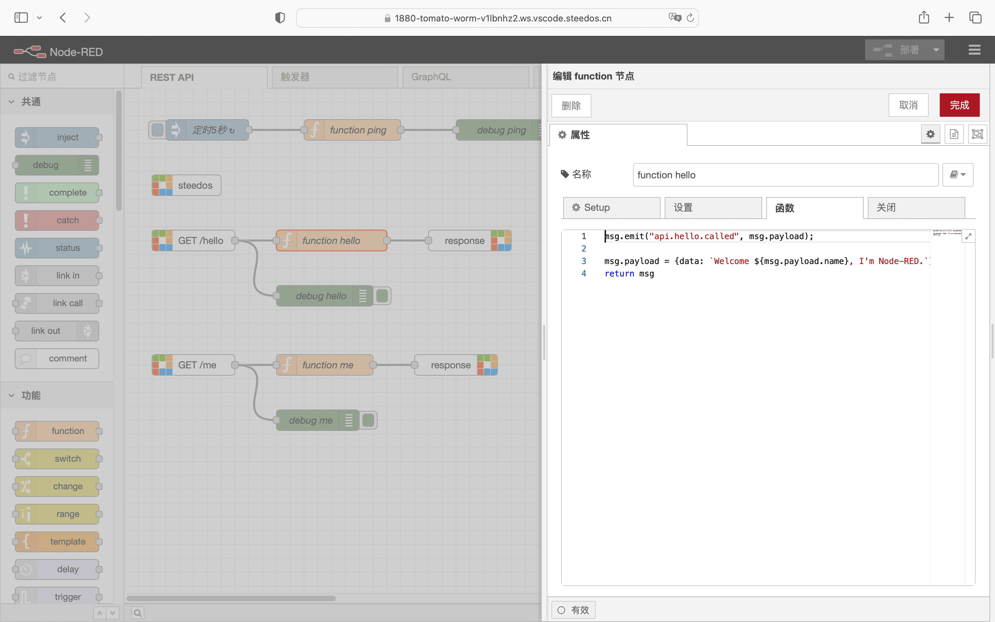Click the palette vertical scrollbar

(x=119, y=151)
